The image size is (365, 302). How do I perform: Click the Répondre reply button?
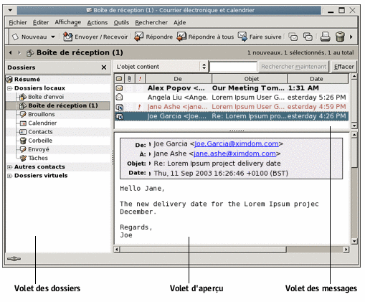point(153,37)
